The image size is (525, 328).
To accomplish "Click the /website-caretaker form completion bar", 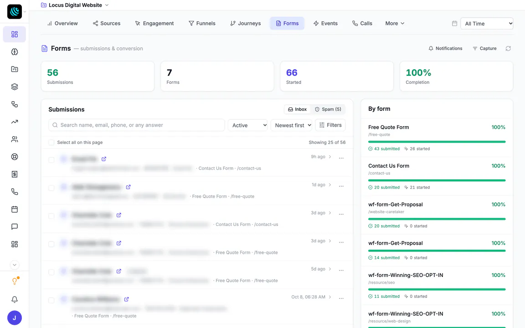I will (x=437, y=219).
